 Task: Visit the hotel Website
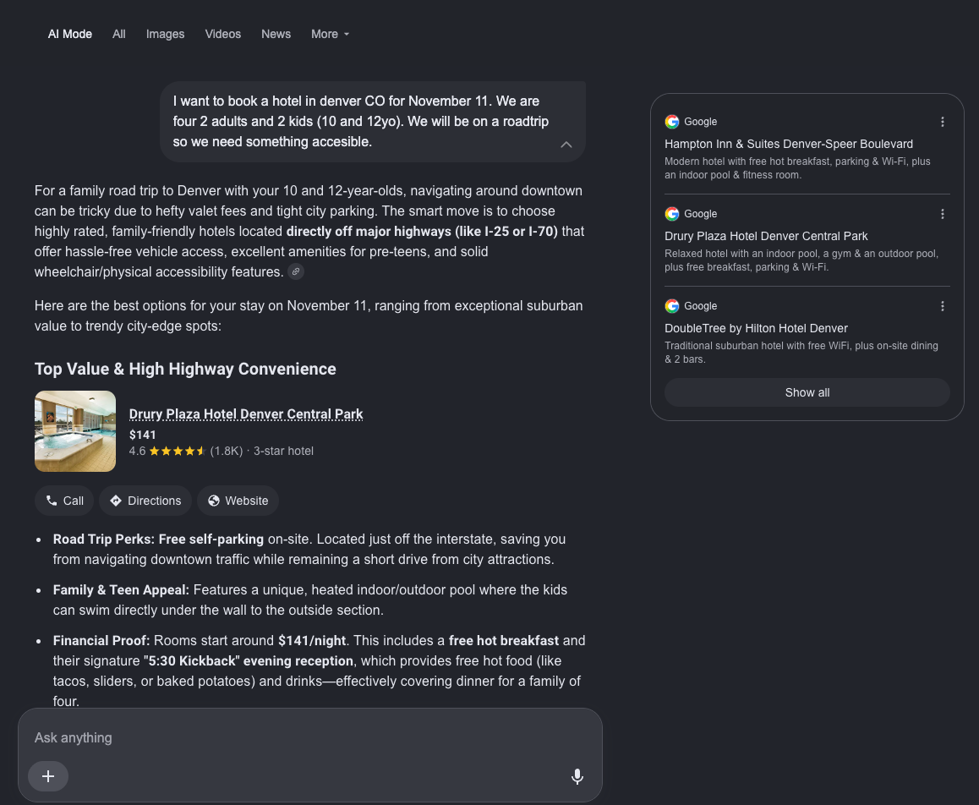(238, 501)
